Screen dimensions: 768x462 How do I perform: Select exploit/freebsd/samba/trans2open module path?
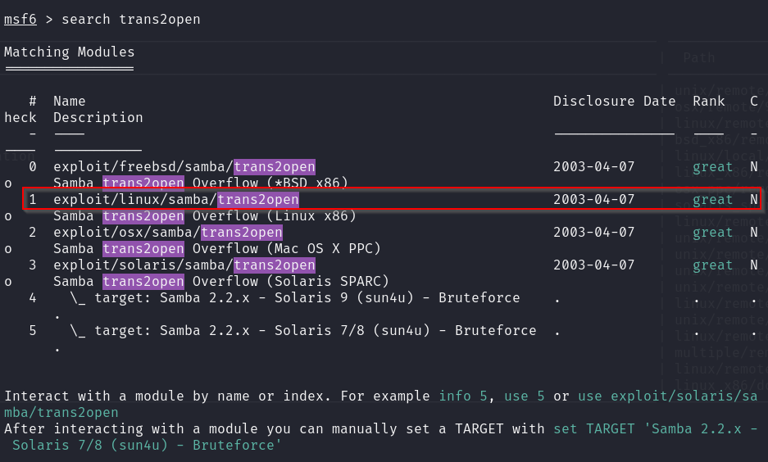(x=184, y=167)
